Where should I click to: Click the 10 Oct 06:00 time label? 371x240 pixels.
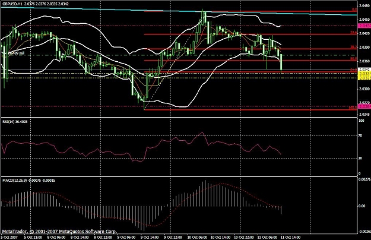197,238
